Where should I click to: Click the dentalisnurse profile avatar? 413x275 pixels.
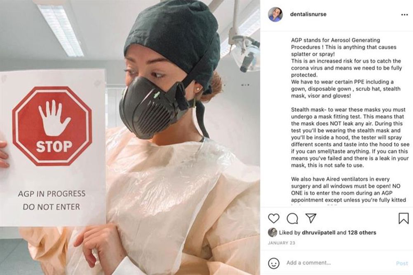point(275,14)
